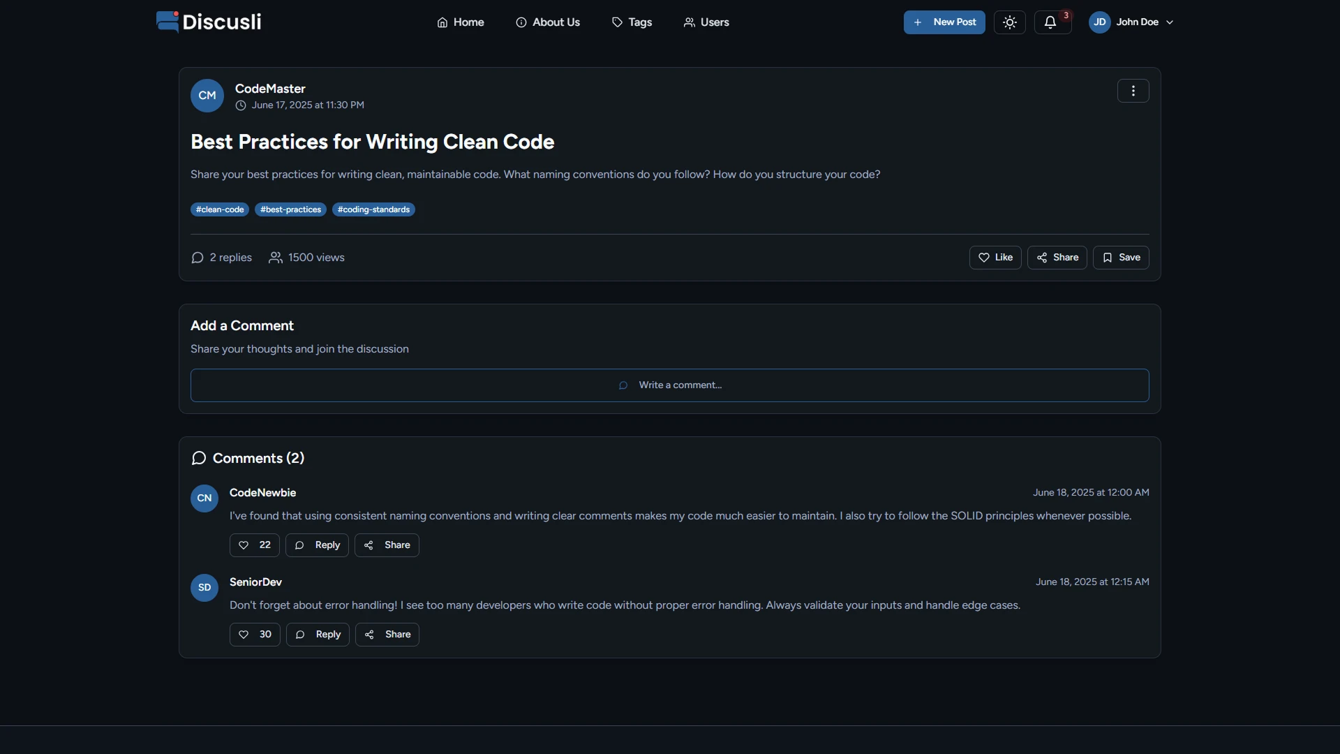The image size is (1340, 754).
Task: Click the post title heading
Action: 373,142
